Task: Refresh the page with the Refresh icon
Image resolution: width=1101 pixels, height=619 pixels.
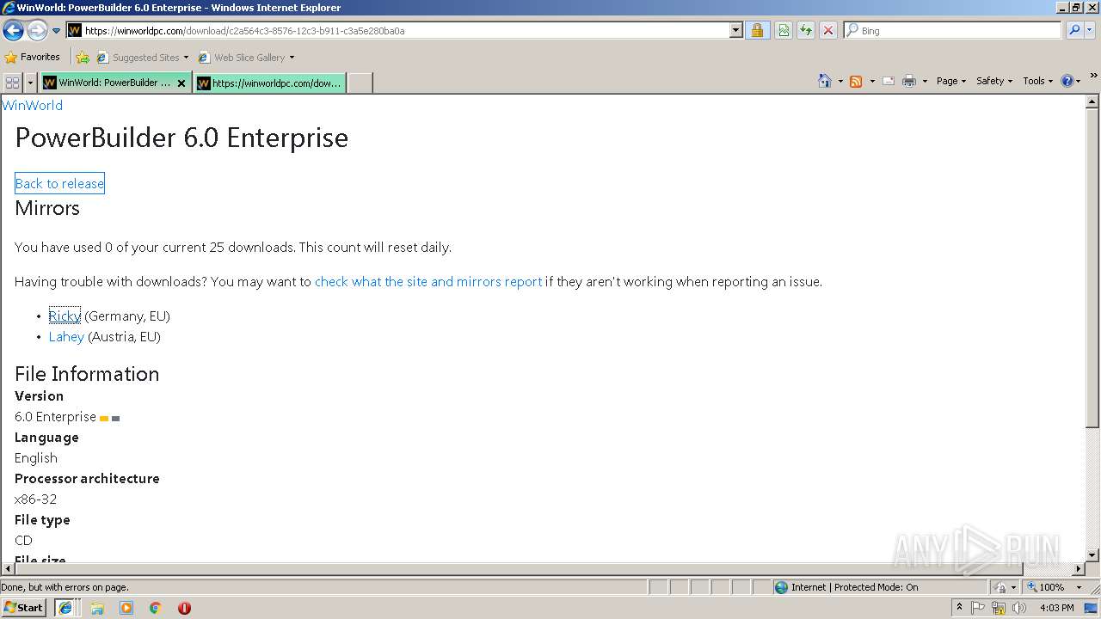Action: pyautogui.click(x=806, y=30)
